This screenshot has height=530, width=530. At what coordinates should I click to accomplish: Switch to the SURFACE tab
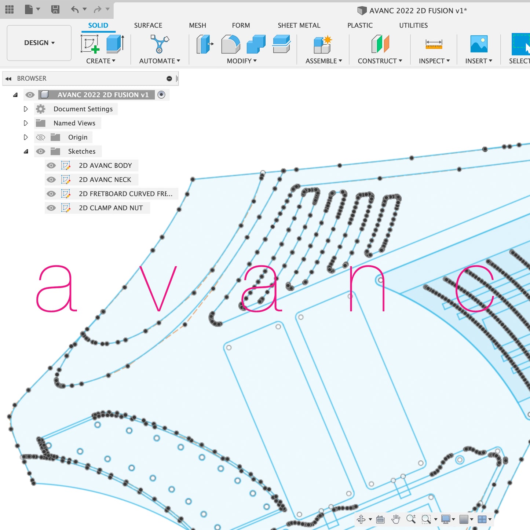(148, 25)
